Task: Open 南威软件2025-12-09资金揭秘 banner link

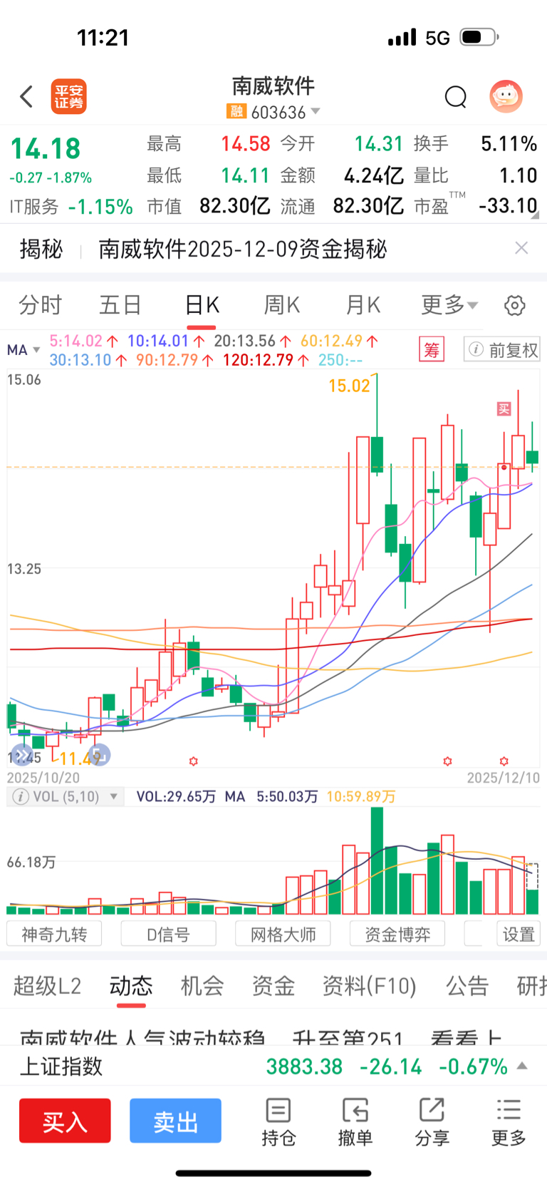Action: pyautogui.click(x=242, y=249)
